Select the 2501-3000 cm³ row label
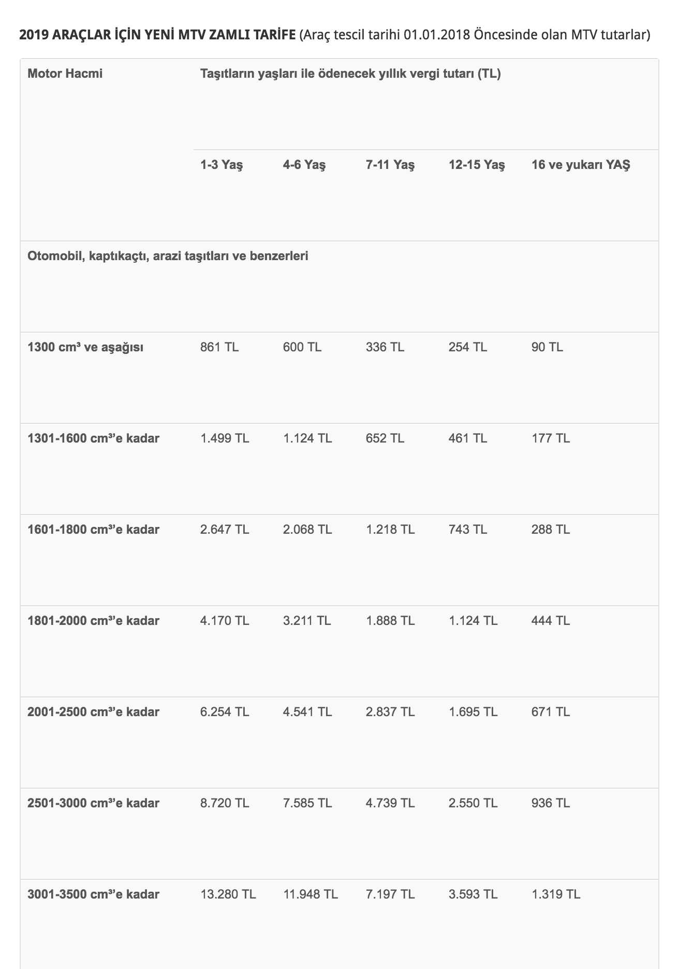 click(93, 803)
